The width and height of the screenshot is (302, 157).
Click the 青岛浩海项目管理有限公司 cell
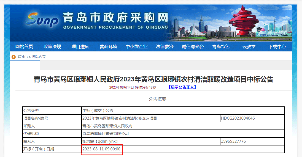click(183, 134)
